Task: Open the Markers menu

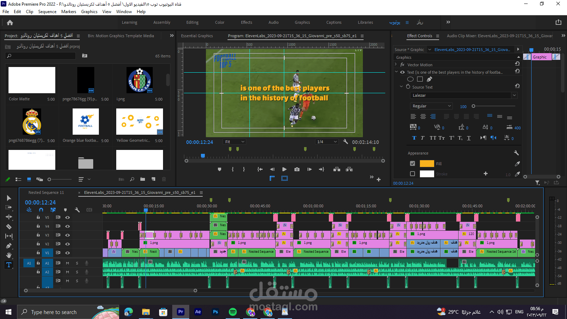Action: coord(69,12)
